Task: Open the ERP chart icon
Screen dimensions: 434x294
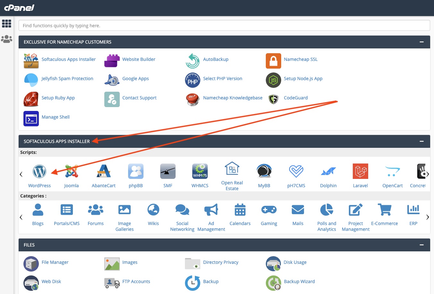Action: coord(413,209)
